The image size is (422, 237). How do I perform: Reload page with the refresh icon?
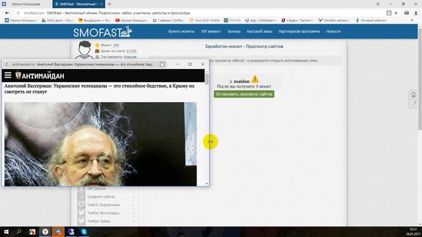click(x=18, y=13)
